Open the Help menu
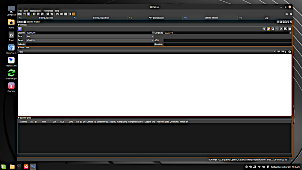This screenshot has width=302, height=170. point(57,11)
